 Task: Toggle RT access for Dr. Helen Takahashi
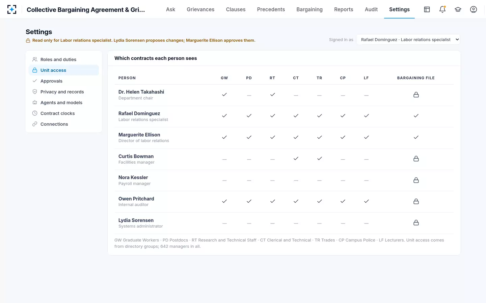point(272,95)
